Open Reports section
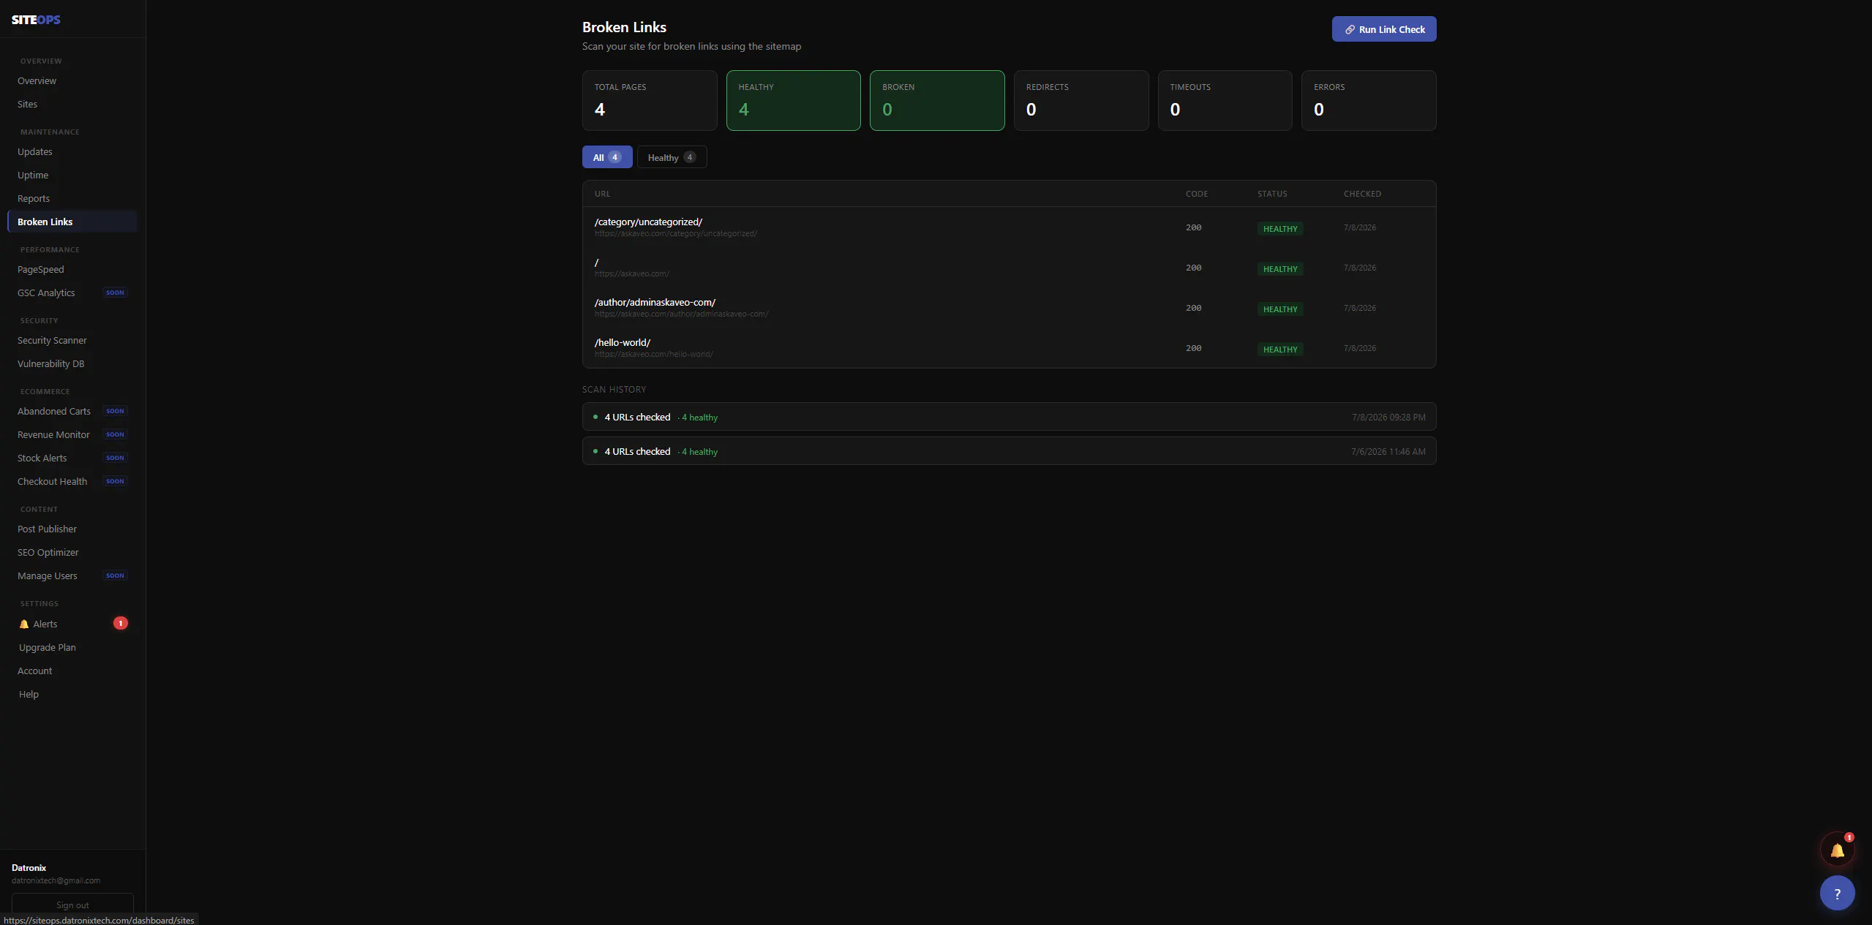Screen dimensions: 1872x925 click(72, 198)
